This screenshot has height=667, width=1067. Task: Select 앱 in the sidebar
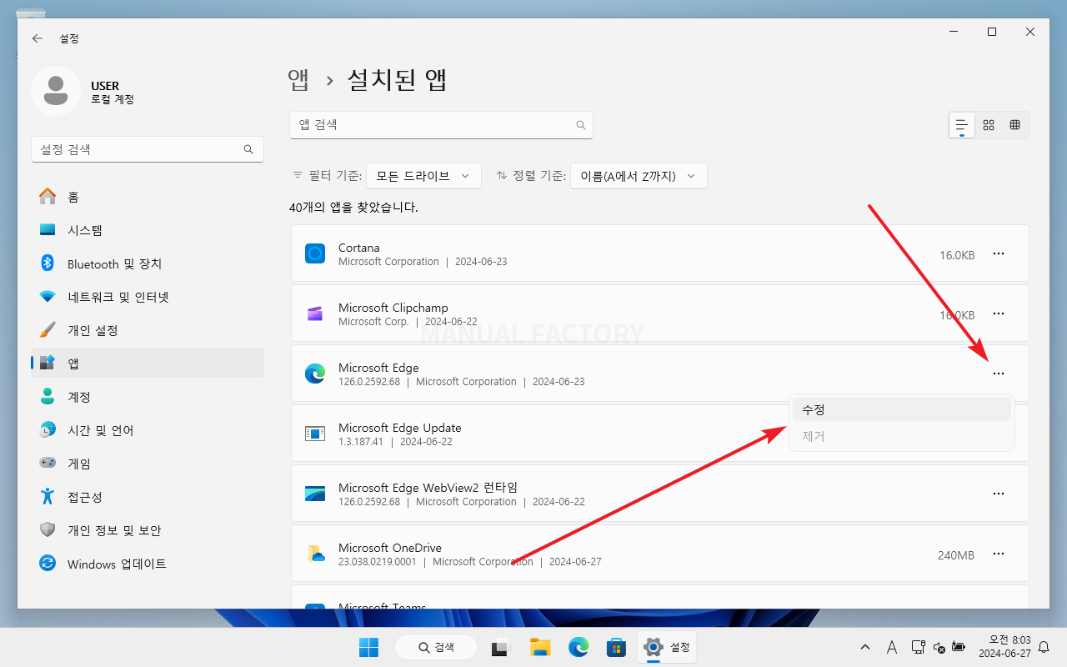[148, 364]
